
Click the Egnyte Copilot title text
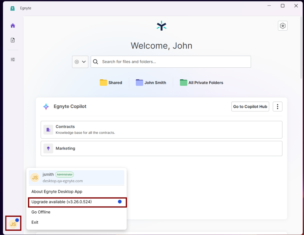pyautogui.click(x=70, y=106)
